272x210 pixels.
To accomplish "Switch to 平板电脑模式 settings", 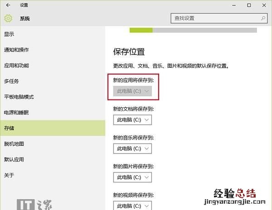I will pos(19,97).
